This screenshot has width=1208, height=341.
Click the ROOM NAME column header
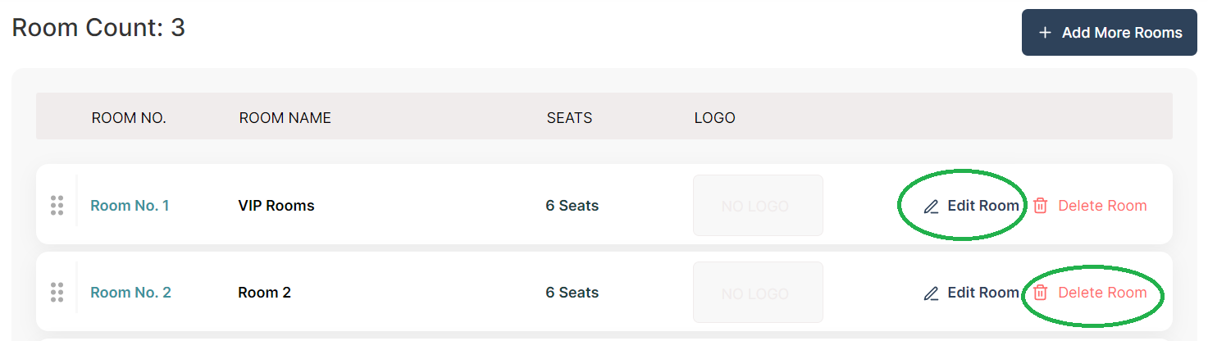(285, 118)
